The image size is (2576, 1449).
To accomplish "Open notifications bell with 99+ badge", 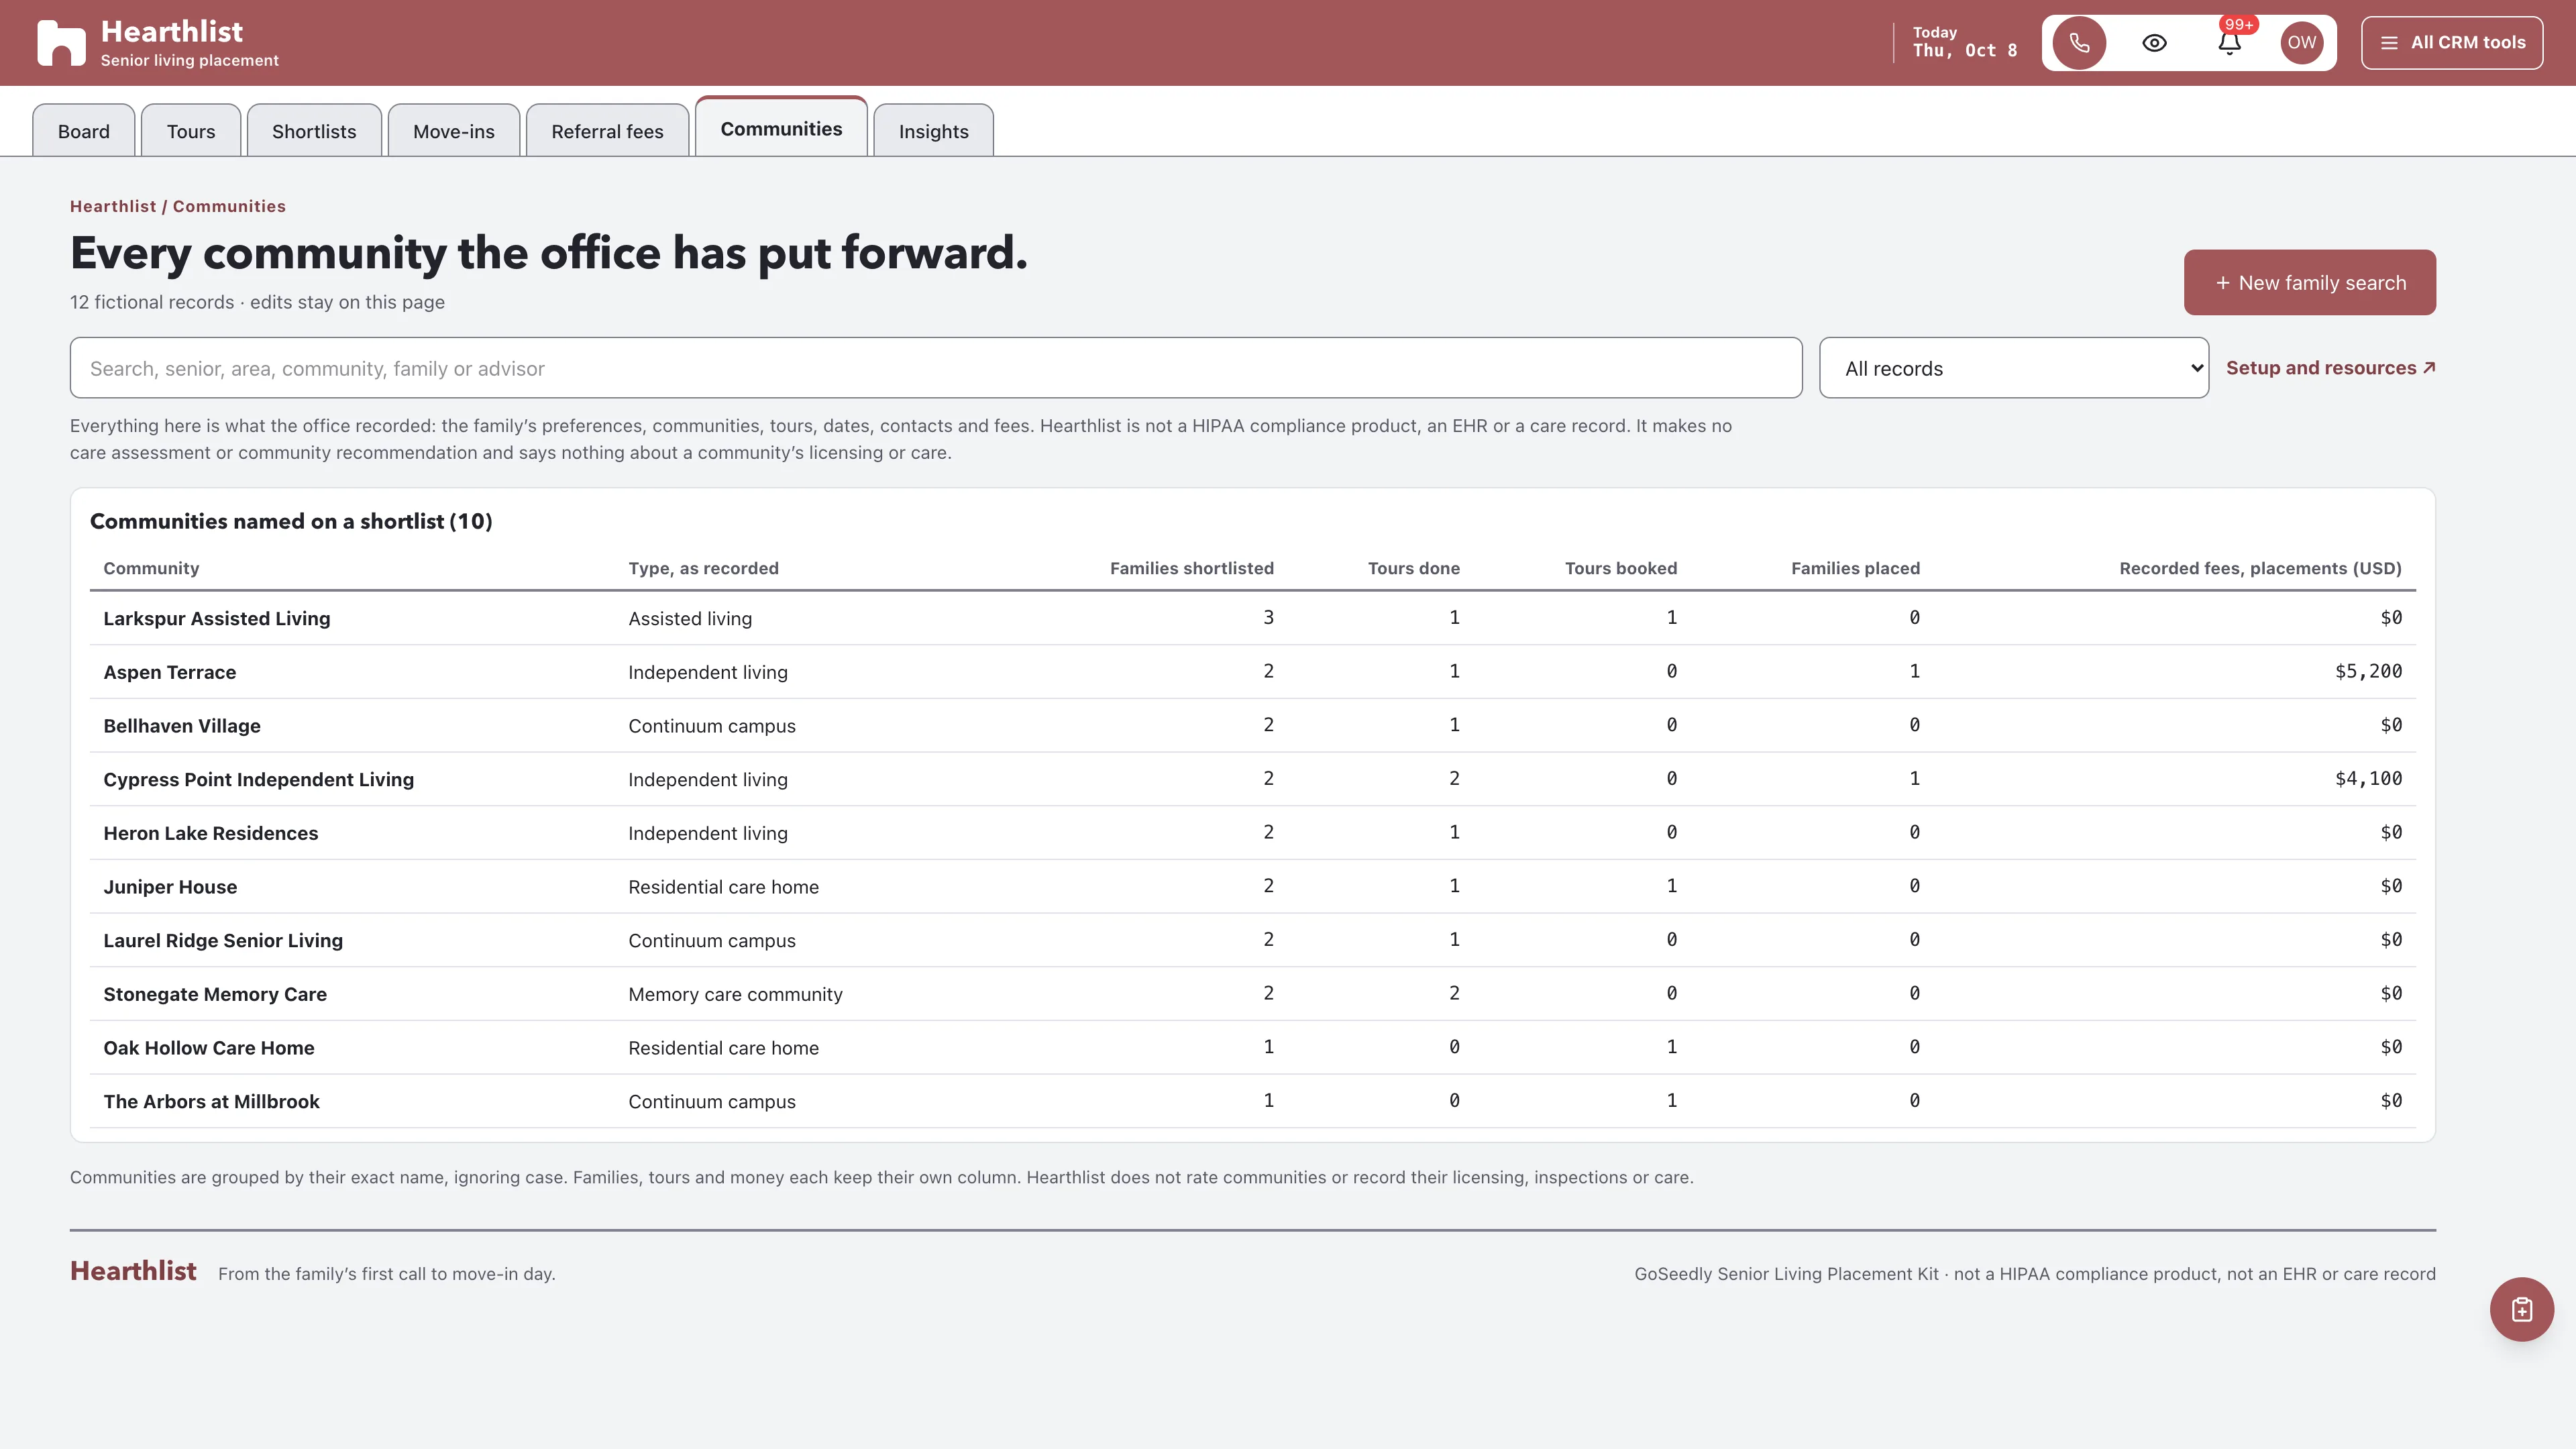I will (x=2229, y=43).
